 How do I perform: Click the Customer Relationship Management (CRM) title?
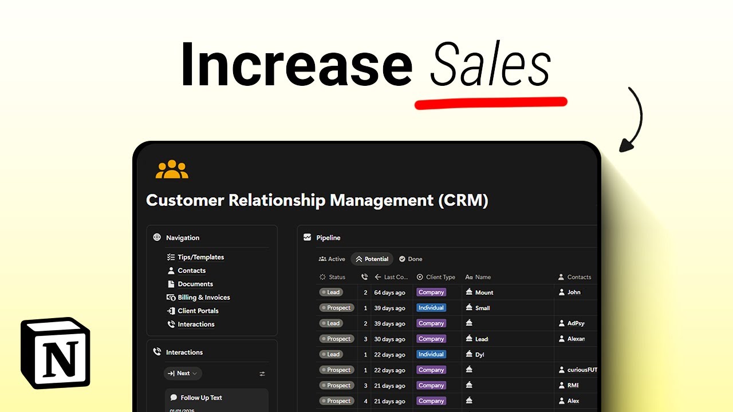317,201
